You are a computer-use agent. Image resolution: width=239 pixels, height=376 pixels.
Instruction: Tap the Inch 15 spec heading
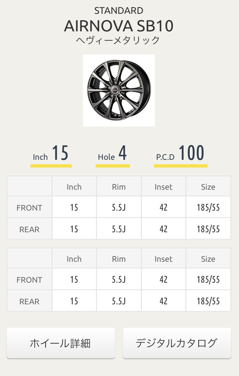pos(51,154)
